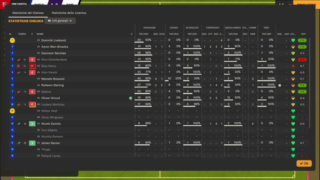Open Olivier Giroud player profile
The image size is (320, 180).
[x=50, y=98]
